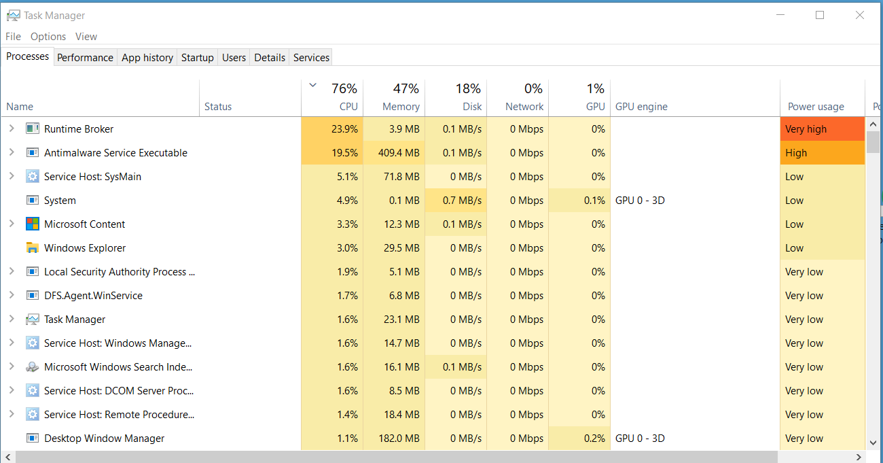Screen dimensions: 883x463
Task: Click the Microsoft Content colored icon
Action: [33, 224]
